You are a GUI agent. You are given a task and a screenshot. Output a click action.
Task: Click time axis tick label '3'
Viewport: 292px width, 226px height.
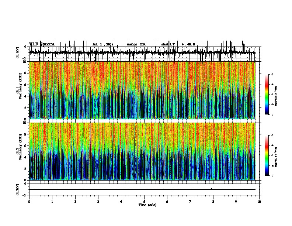coord(98,202)
